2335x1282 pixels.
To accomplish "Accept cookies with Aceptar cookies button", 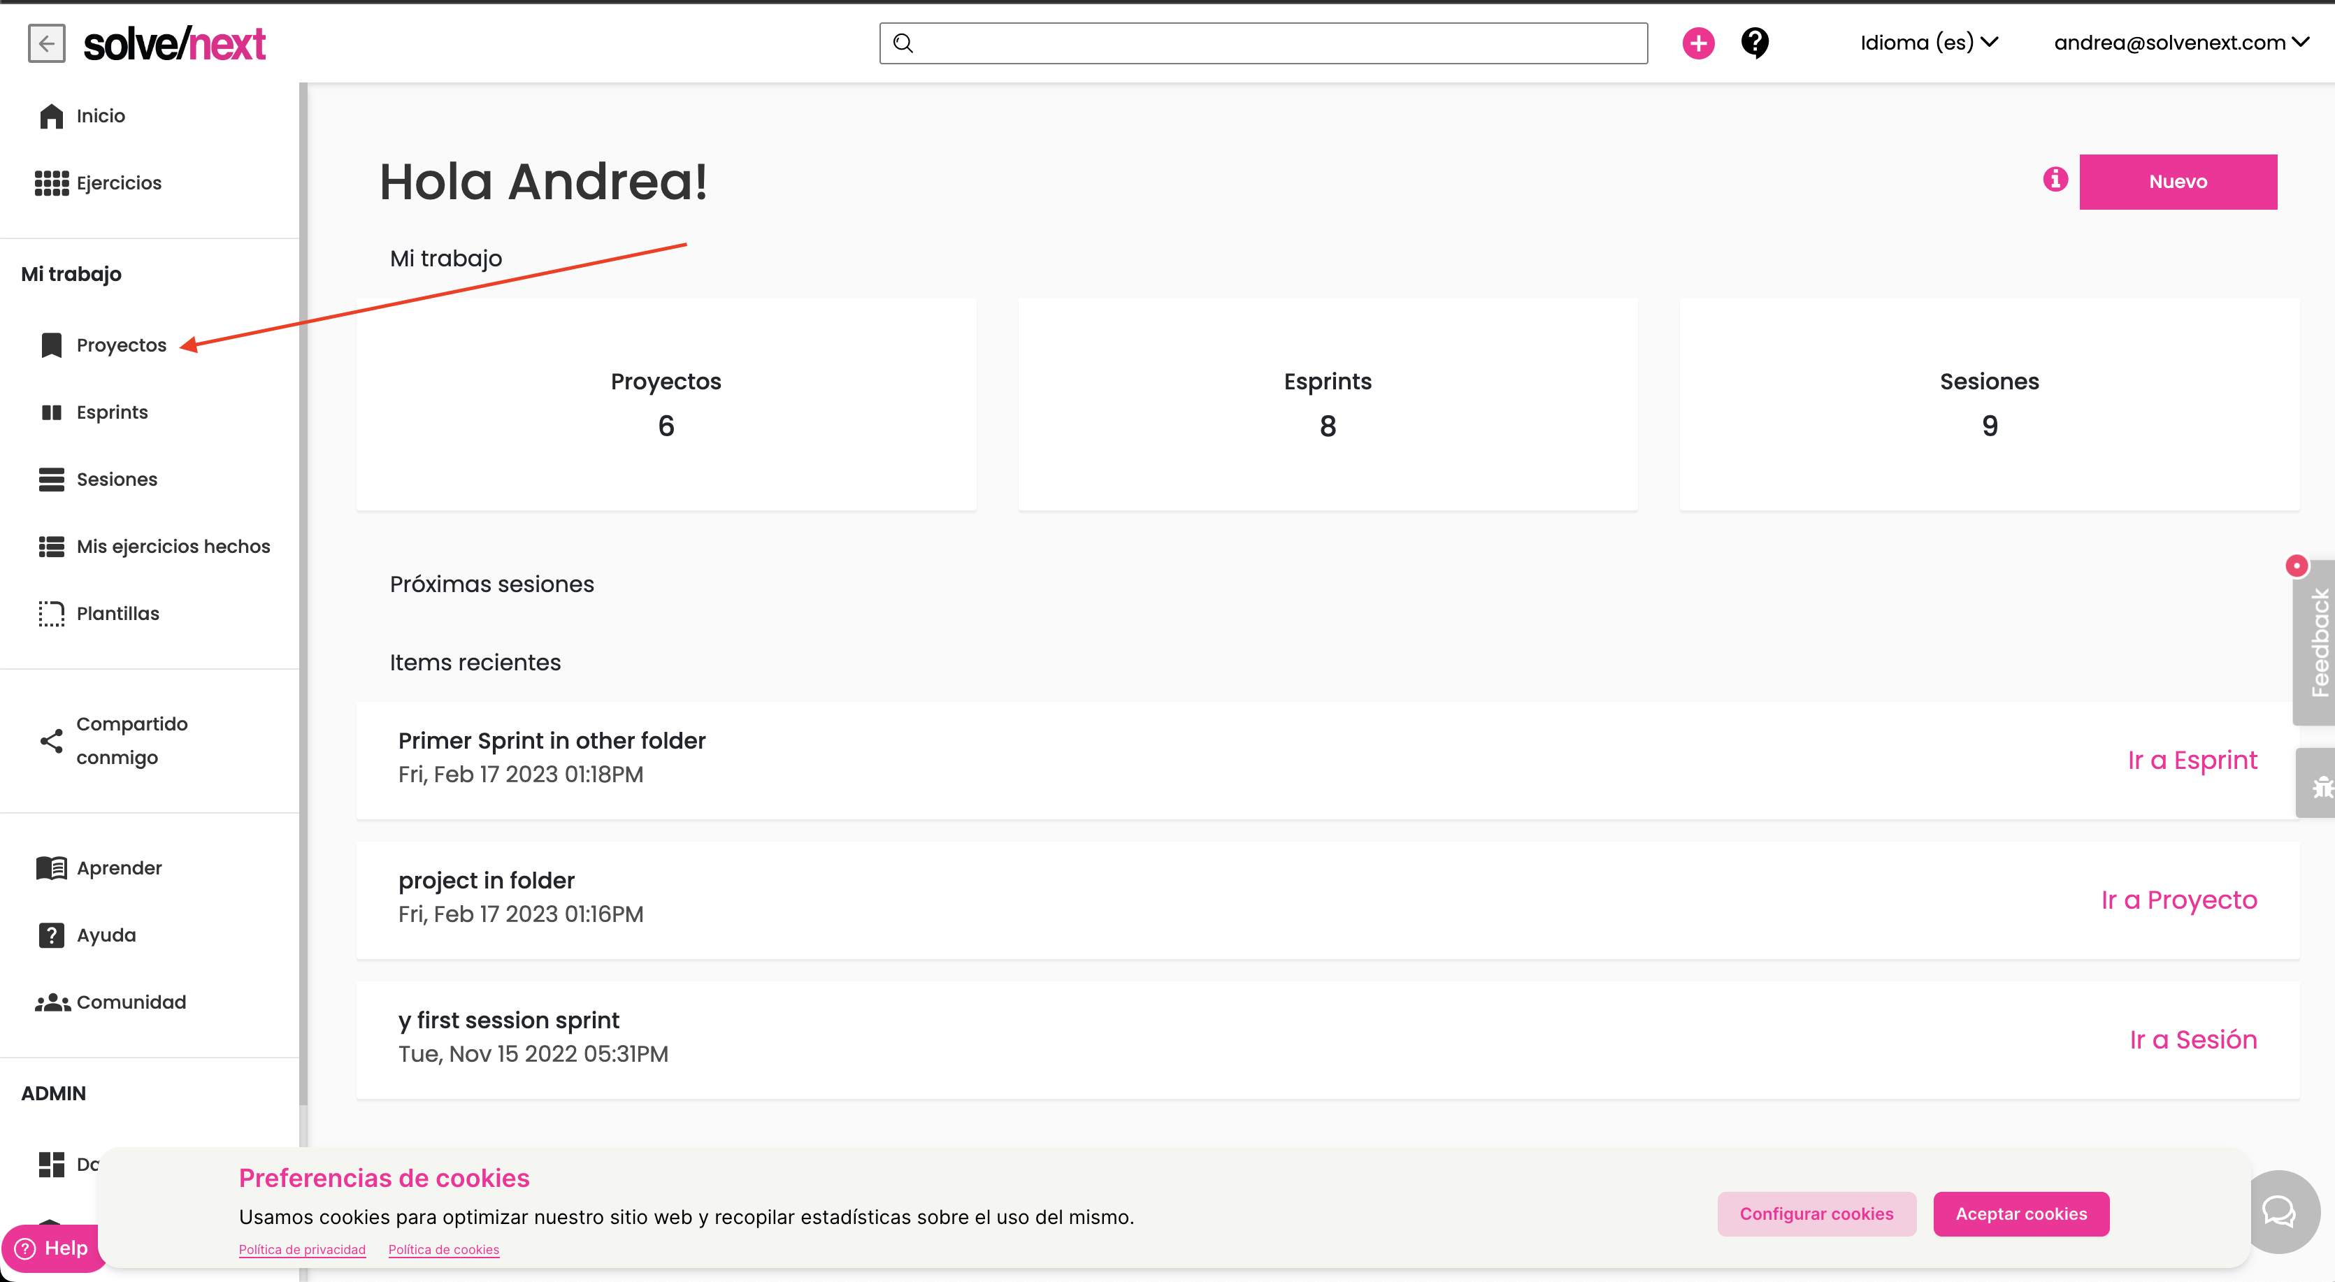I will coord(2020,1213).
